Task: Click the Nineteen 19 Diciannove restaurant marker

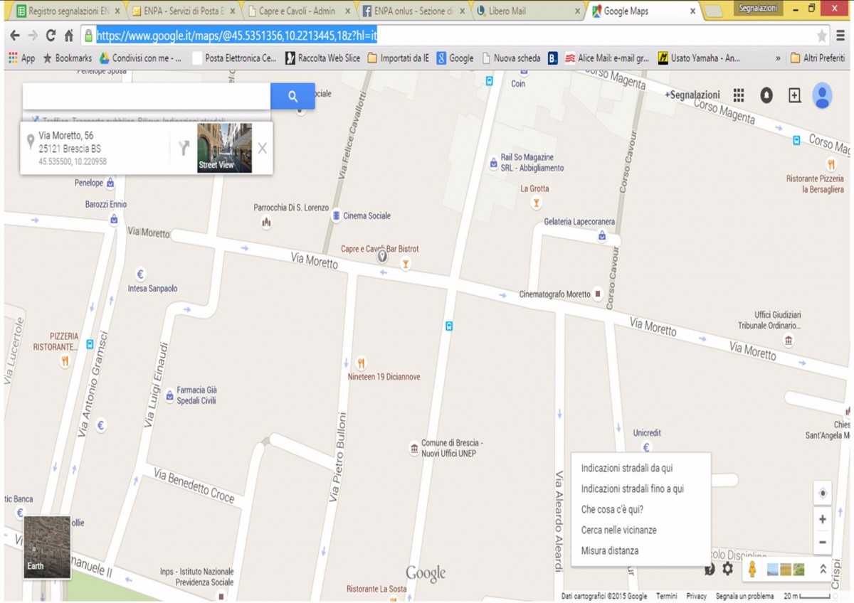Action: (x=361, y=363)
